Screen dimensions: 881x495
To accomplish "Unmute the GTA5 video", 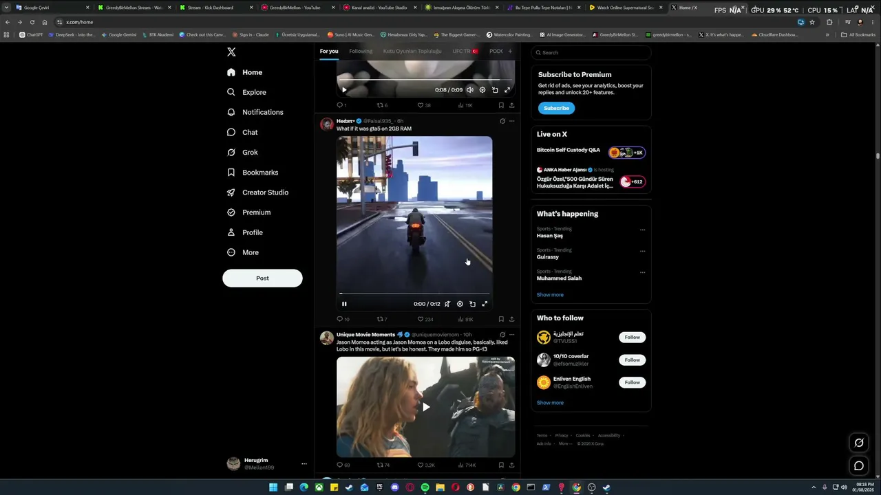I will click(447, 304).
